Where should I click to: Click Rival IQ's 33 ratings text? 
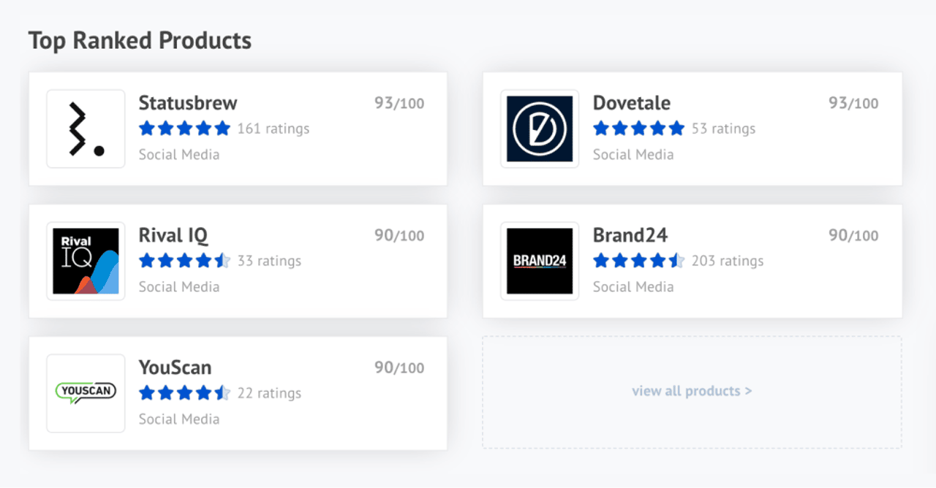269,261
